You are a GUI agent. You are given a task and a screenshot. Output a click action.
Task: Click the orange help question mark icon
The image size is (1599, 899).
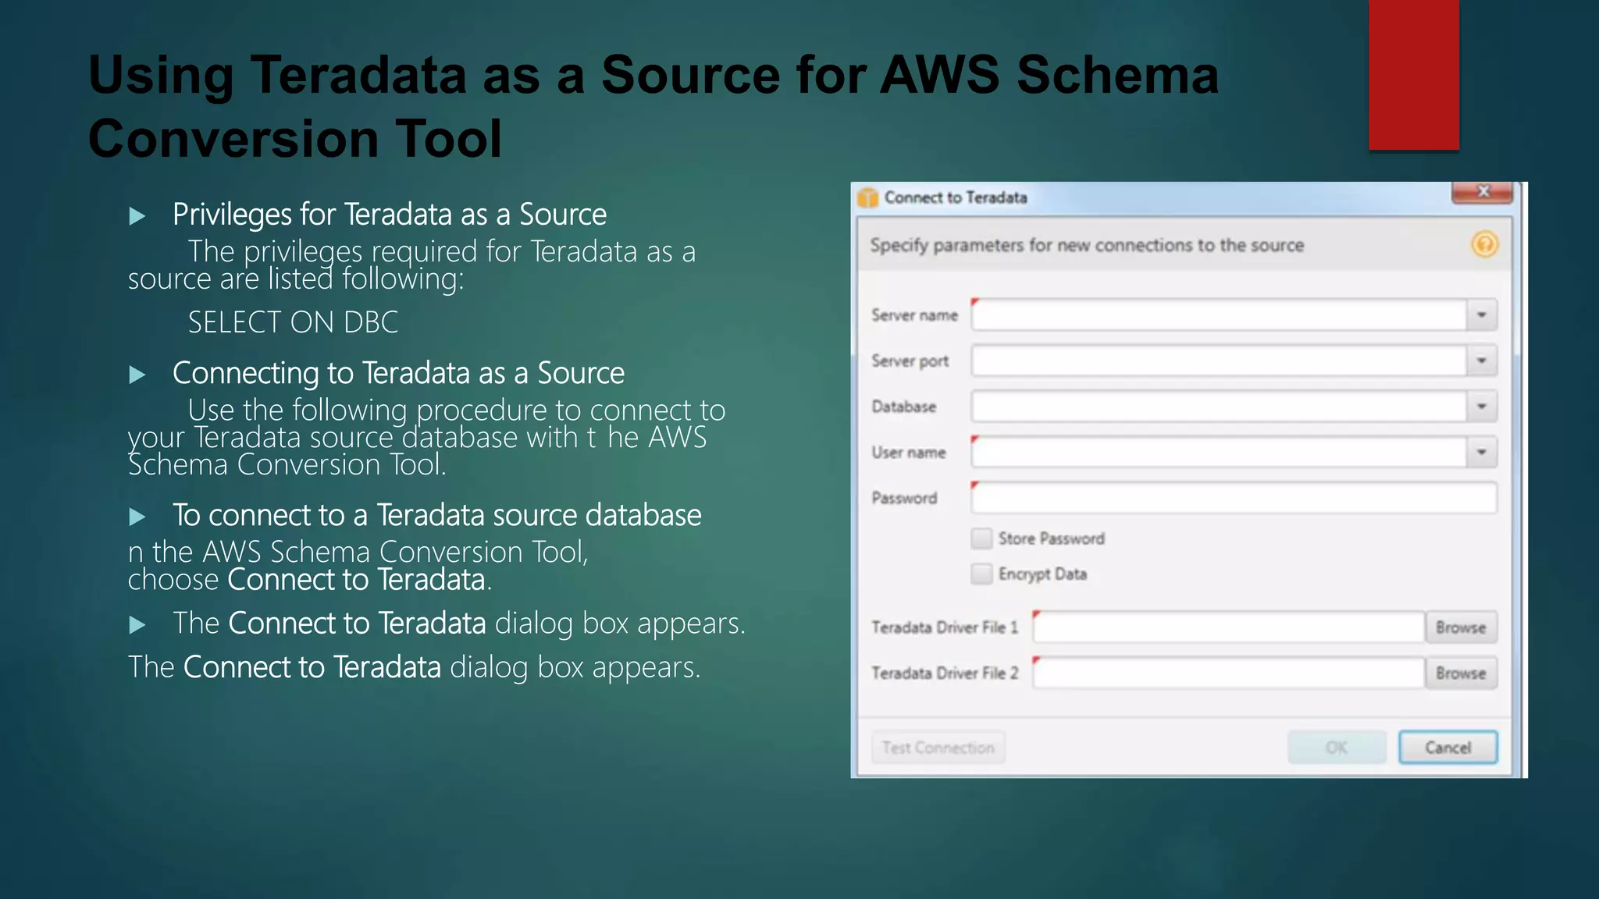point(1484,245)
